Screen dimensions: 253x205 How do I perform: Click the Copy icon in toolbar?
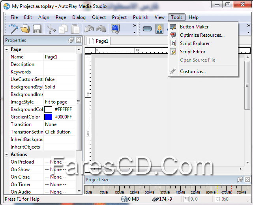point(63,29)
